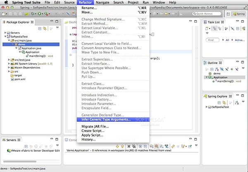The width and height of the screenshot is (248, 172).
Task: Click Collapse All icon in Task List
Action: (238, 28)
